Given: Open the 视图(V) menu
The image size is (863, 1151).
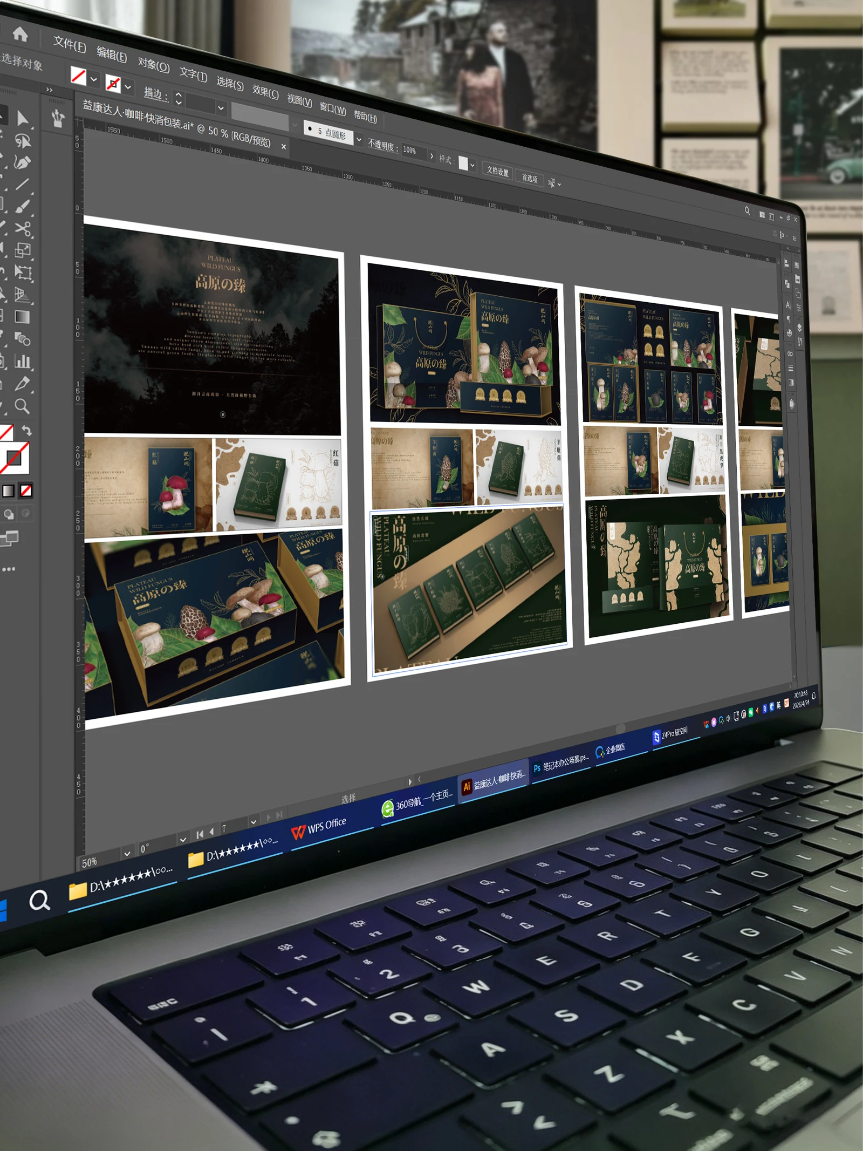Looking at the screenshot, I should (x=299, y=100).
